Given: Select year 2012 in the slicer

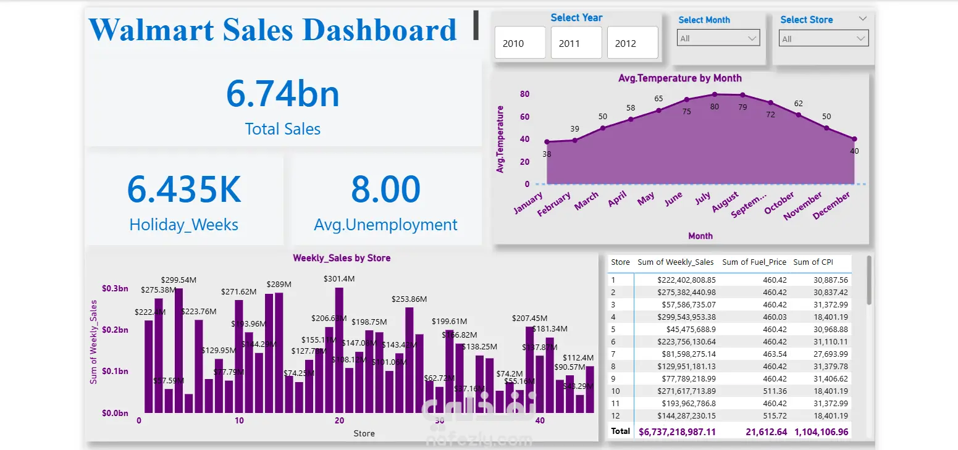Looking at the screenshot, I should 632,43.
